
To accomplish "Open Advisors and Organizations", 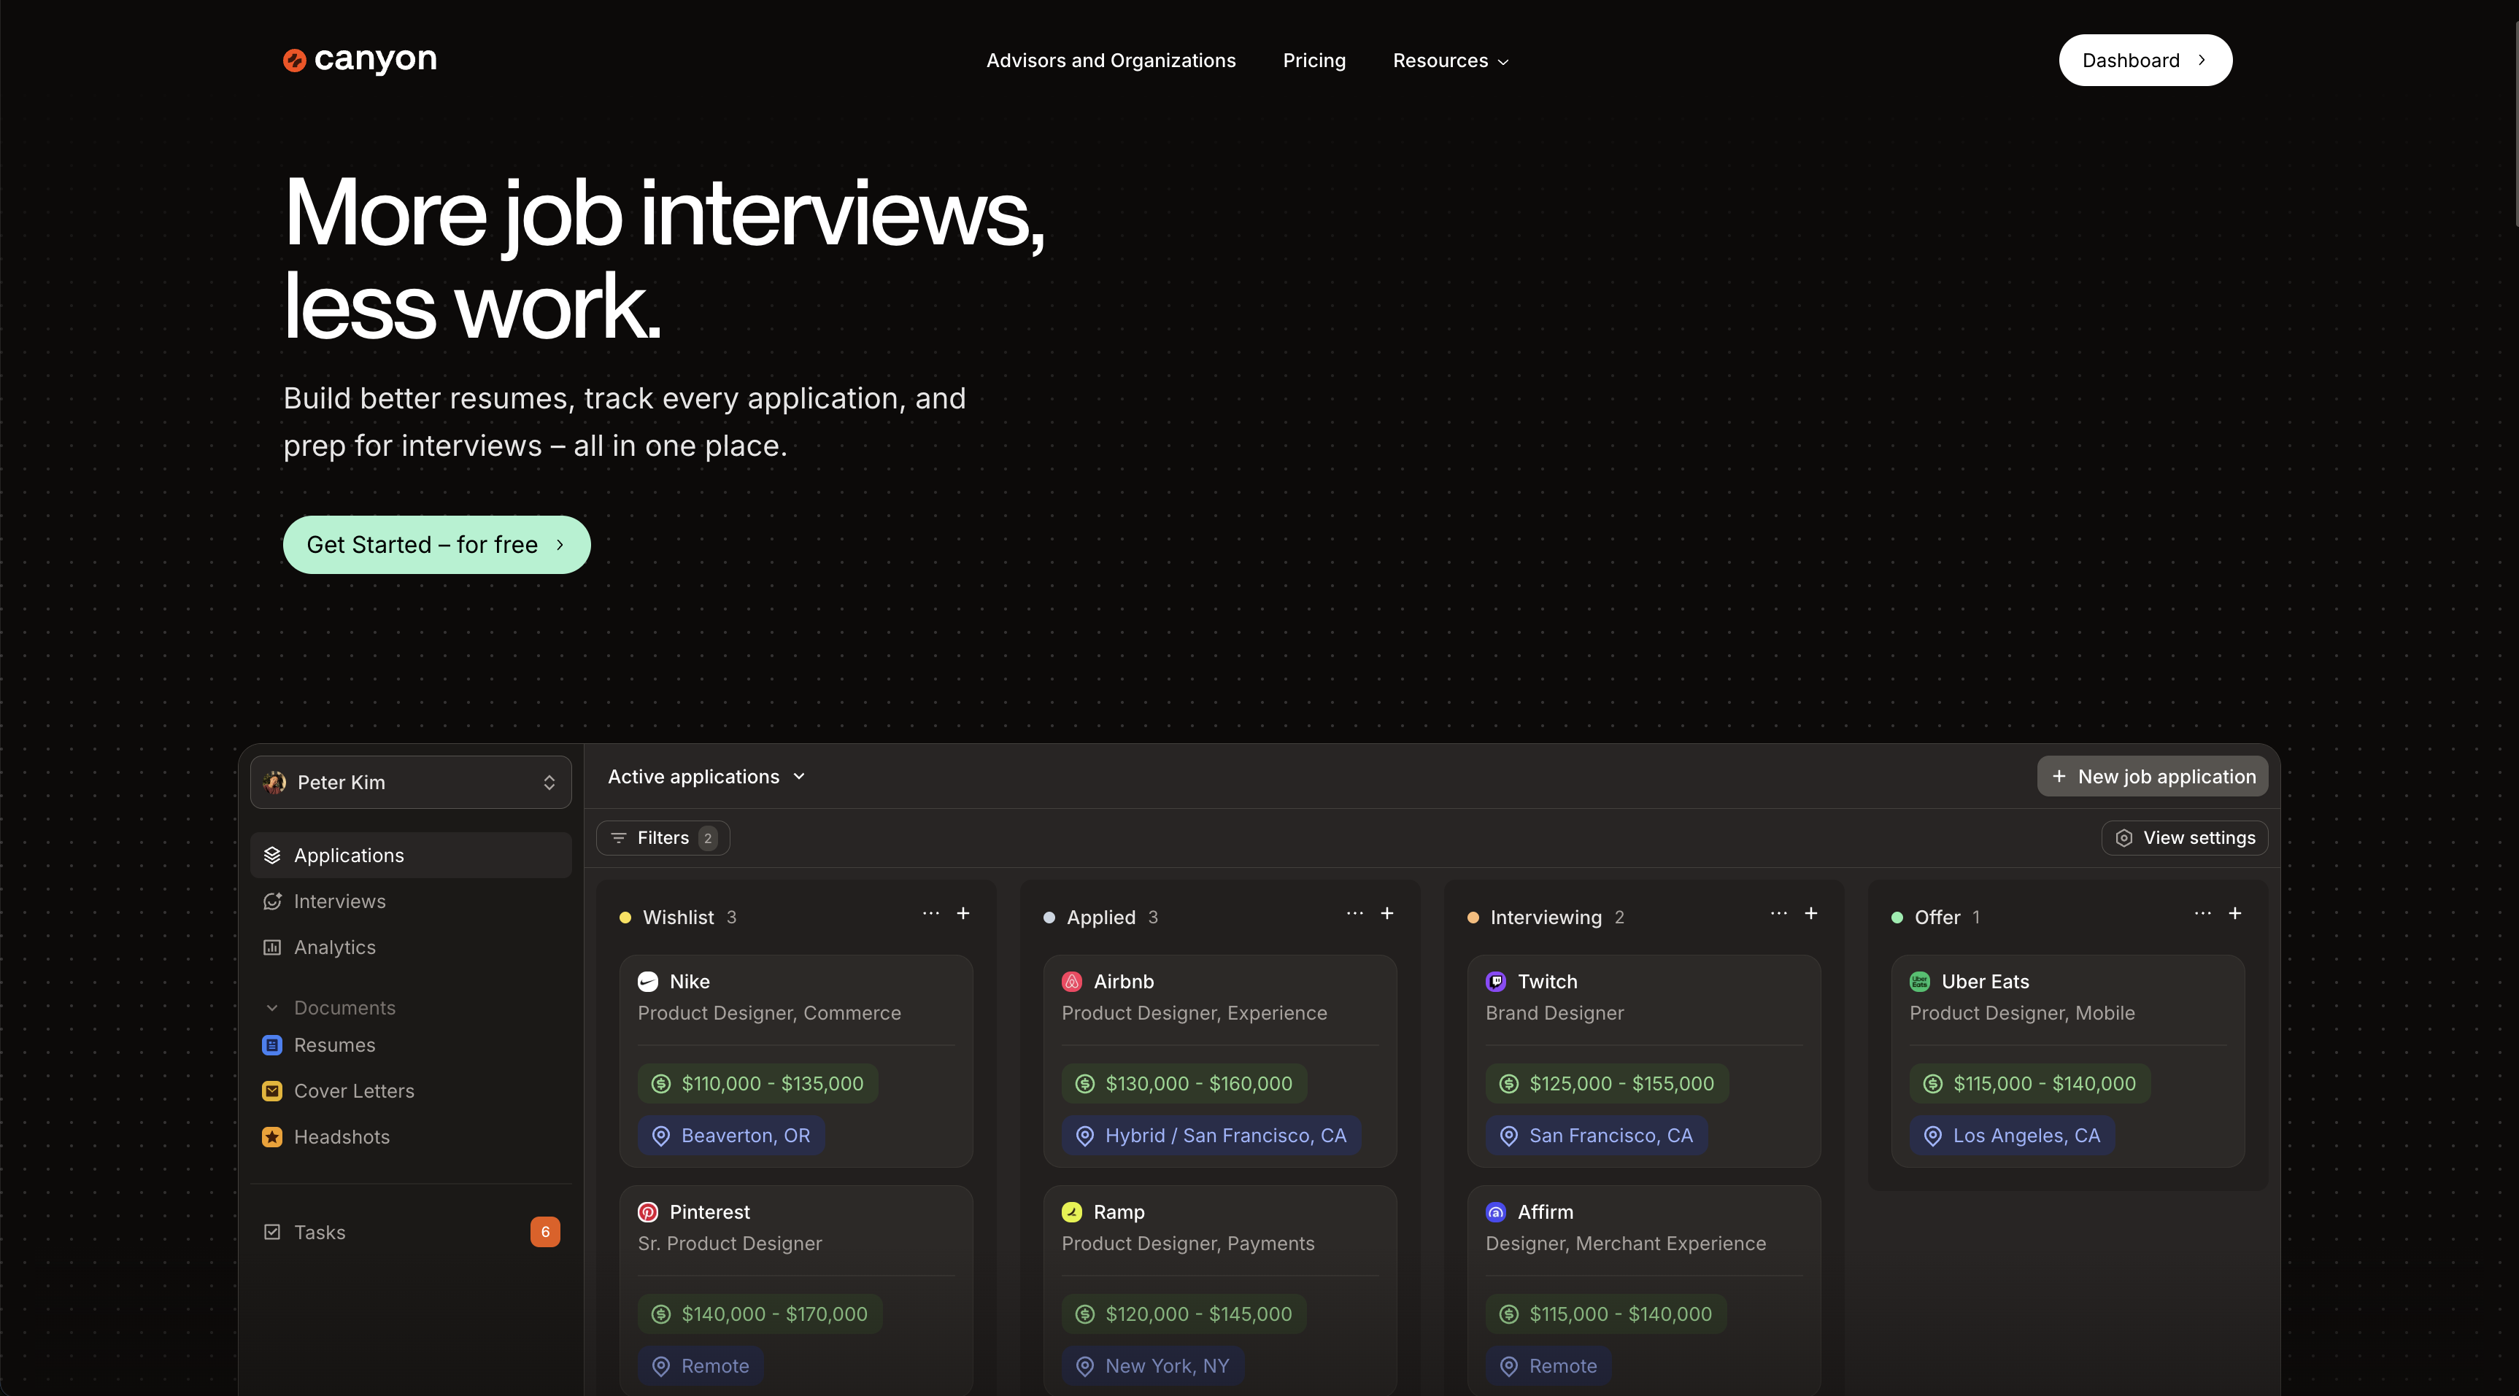I will (x=1111, y=60).
